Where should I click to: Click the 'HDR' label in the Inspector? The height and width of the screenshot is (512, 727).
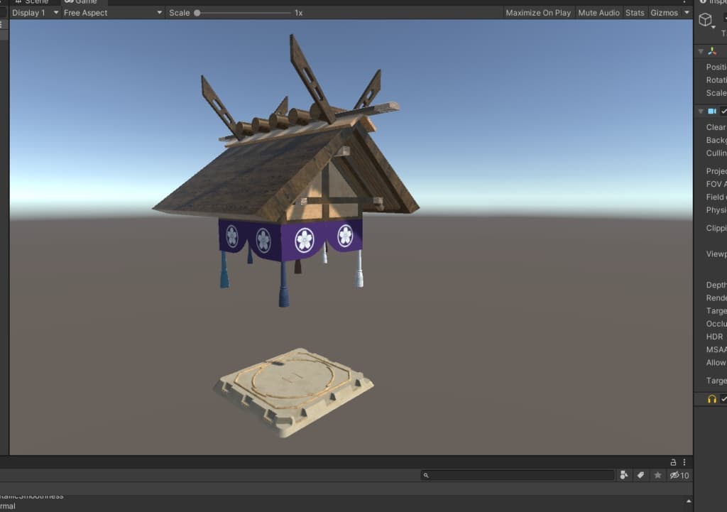tap(714, 337)
